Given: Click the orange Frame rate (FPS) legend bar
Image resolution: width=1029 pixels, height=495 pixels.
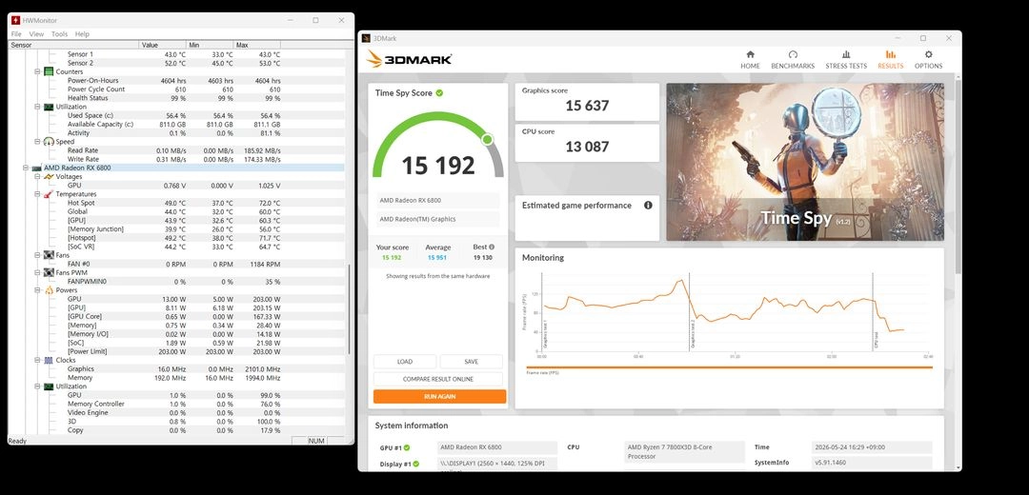Looking at the screenshot, I should (x=729, y=367).
